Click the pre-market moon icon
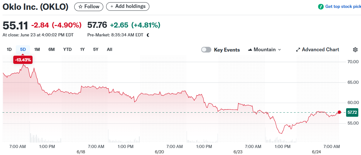The height and width of the screenshot is (155, 361). pos(148,35)
